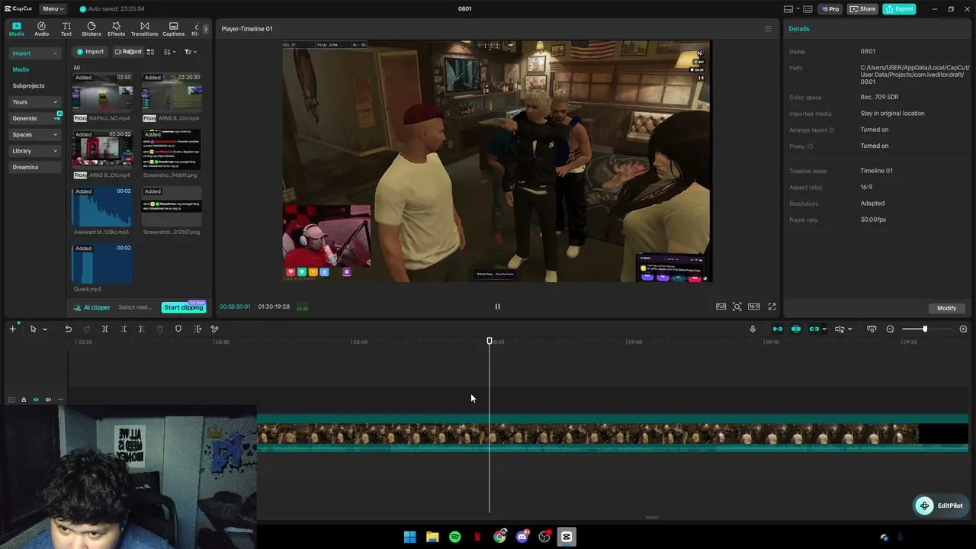Open the EditPilot assistant
This screenshot has width=976, height=549.
click(x=941, y=506)
